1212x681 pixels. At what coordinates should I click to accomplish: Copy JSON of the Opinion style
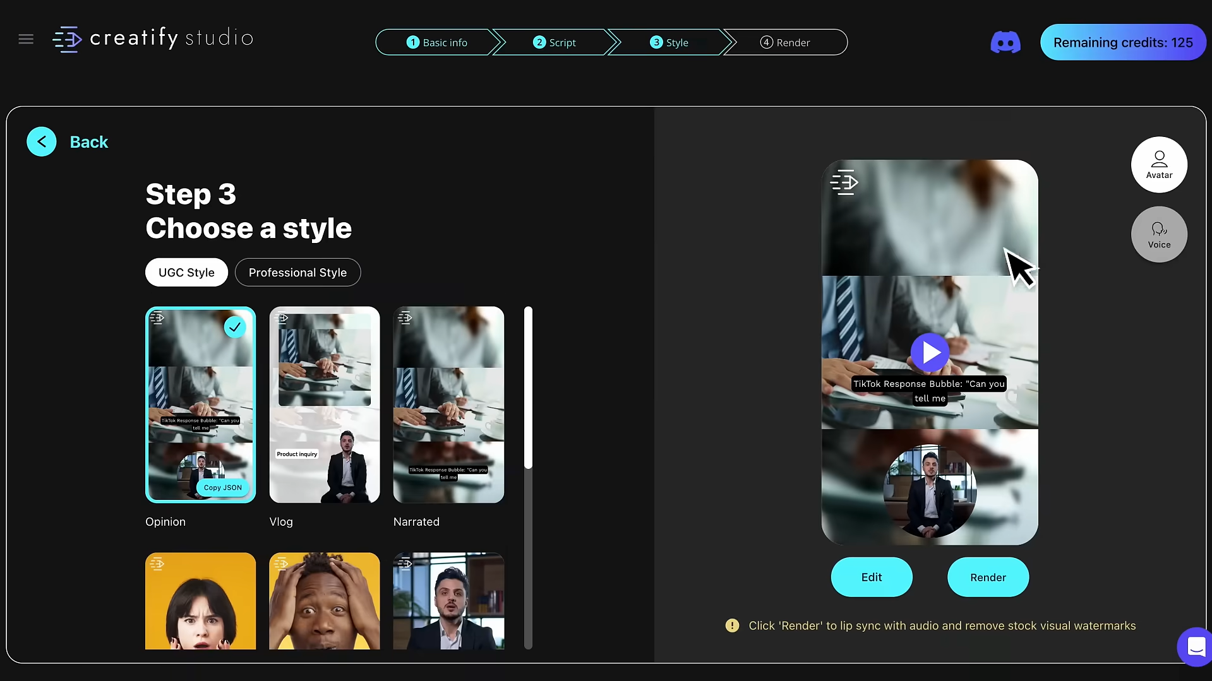[222, 487]
